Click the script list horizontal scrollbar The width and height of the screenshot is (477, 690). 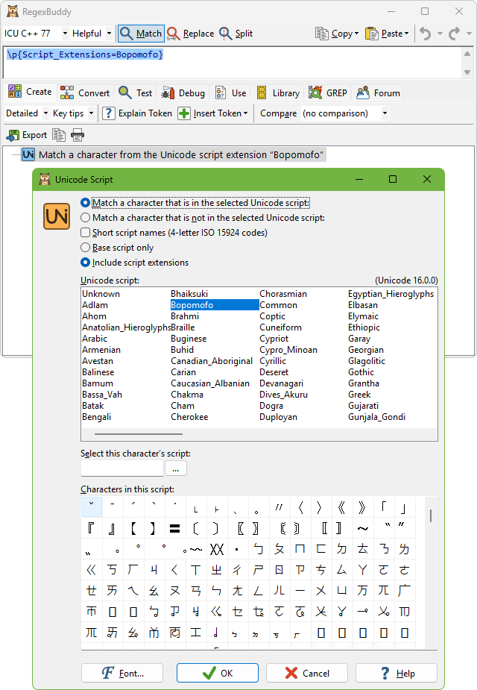[x=139, y=434]
